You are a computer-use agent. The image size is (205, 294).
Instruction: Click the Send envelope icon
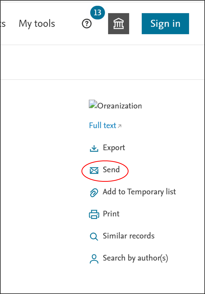pyautogui.click(x=94, y=170)
